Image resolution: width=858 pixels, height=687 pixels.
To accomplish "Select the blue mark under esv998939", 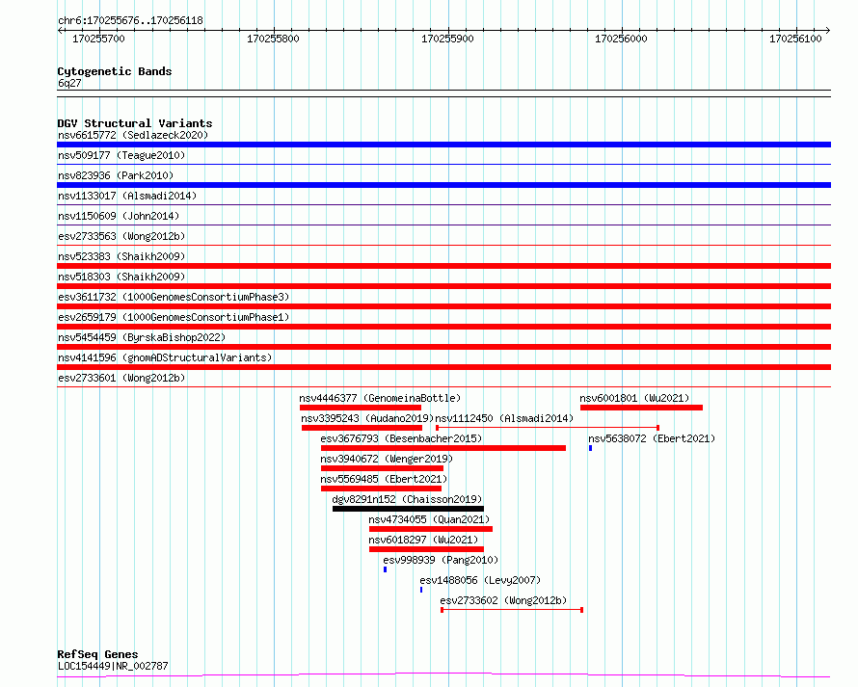I will (386, 569).
